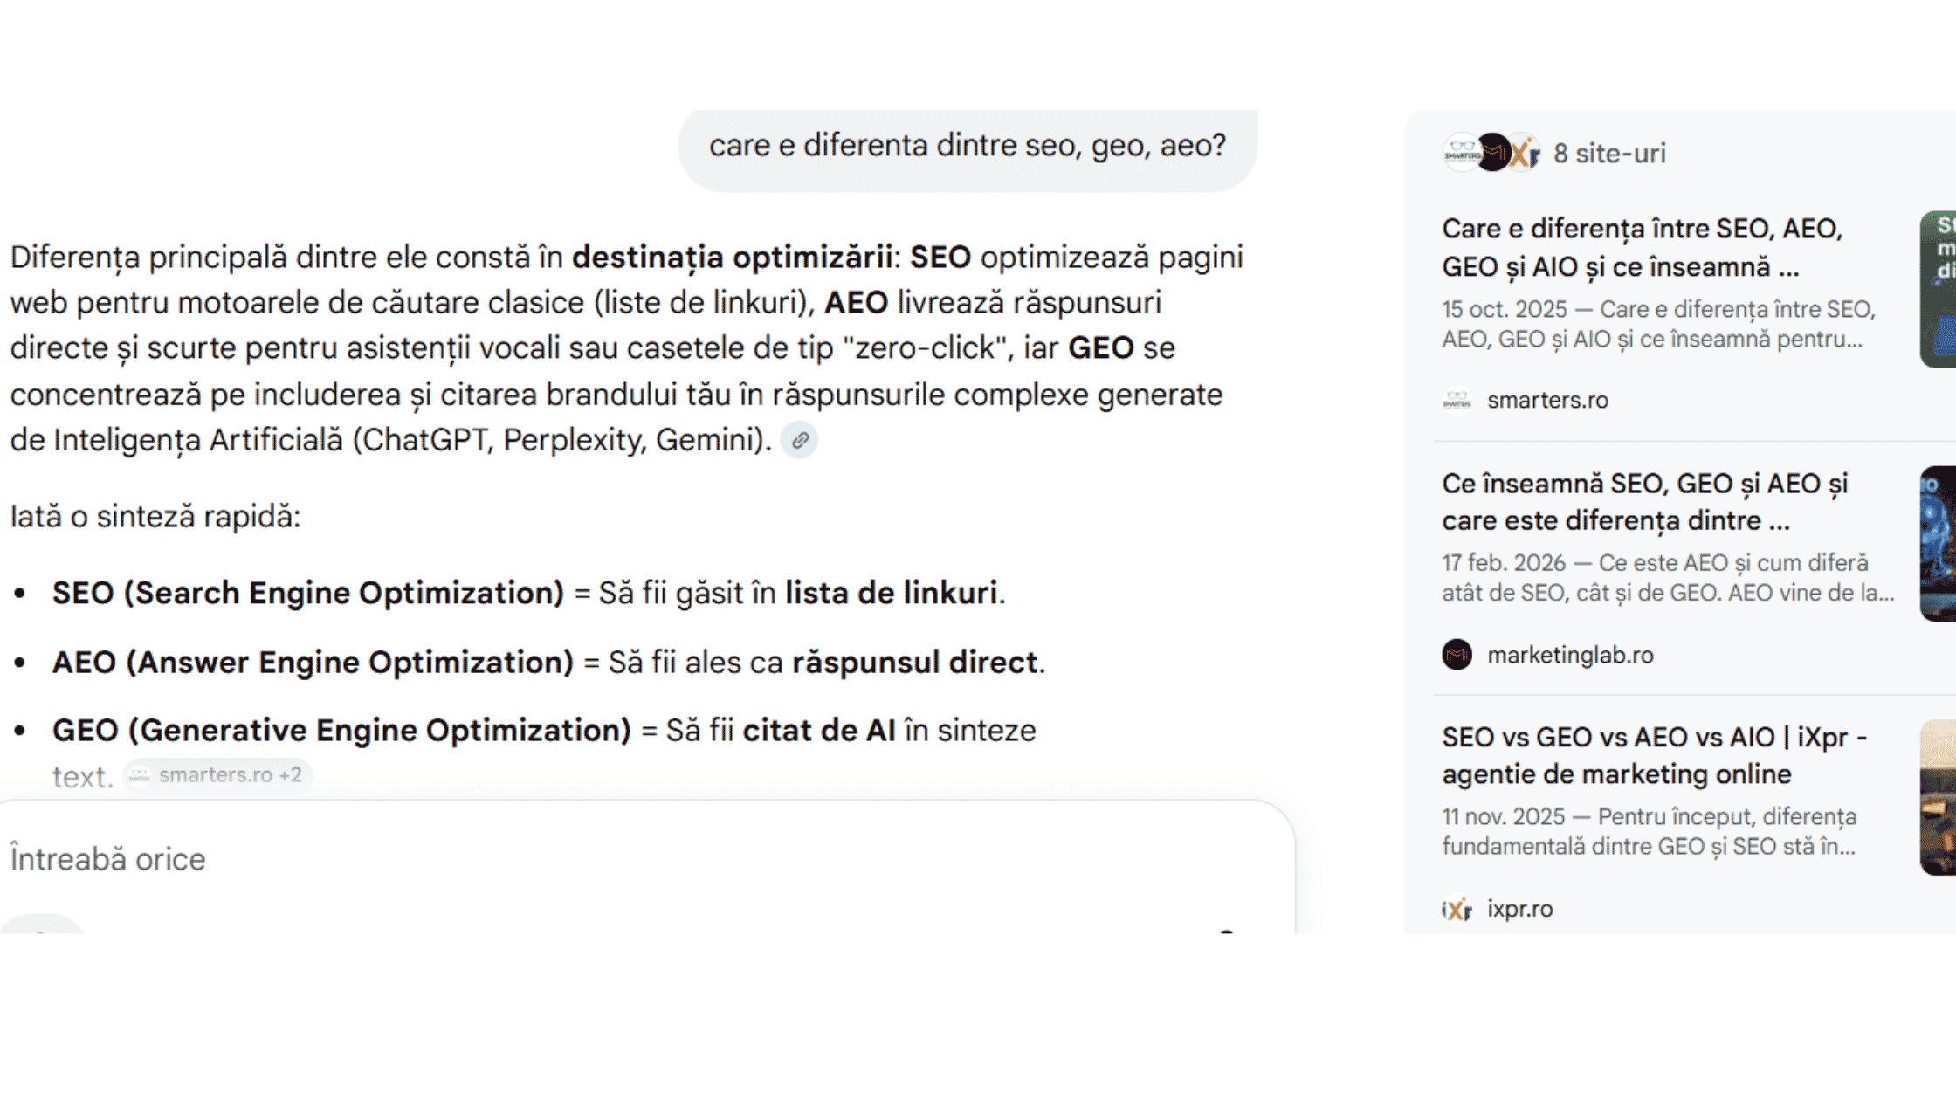Click the text Iată o sinteză rapidă:
This screenshot has width=1956, height=1100.
[155, 517]
